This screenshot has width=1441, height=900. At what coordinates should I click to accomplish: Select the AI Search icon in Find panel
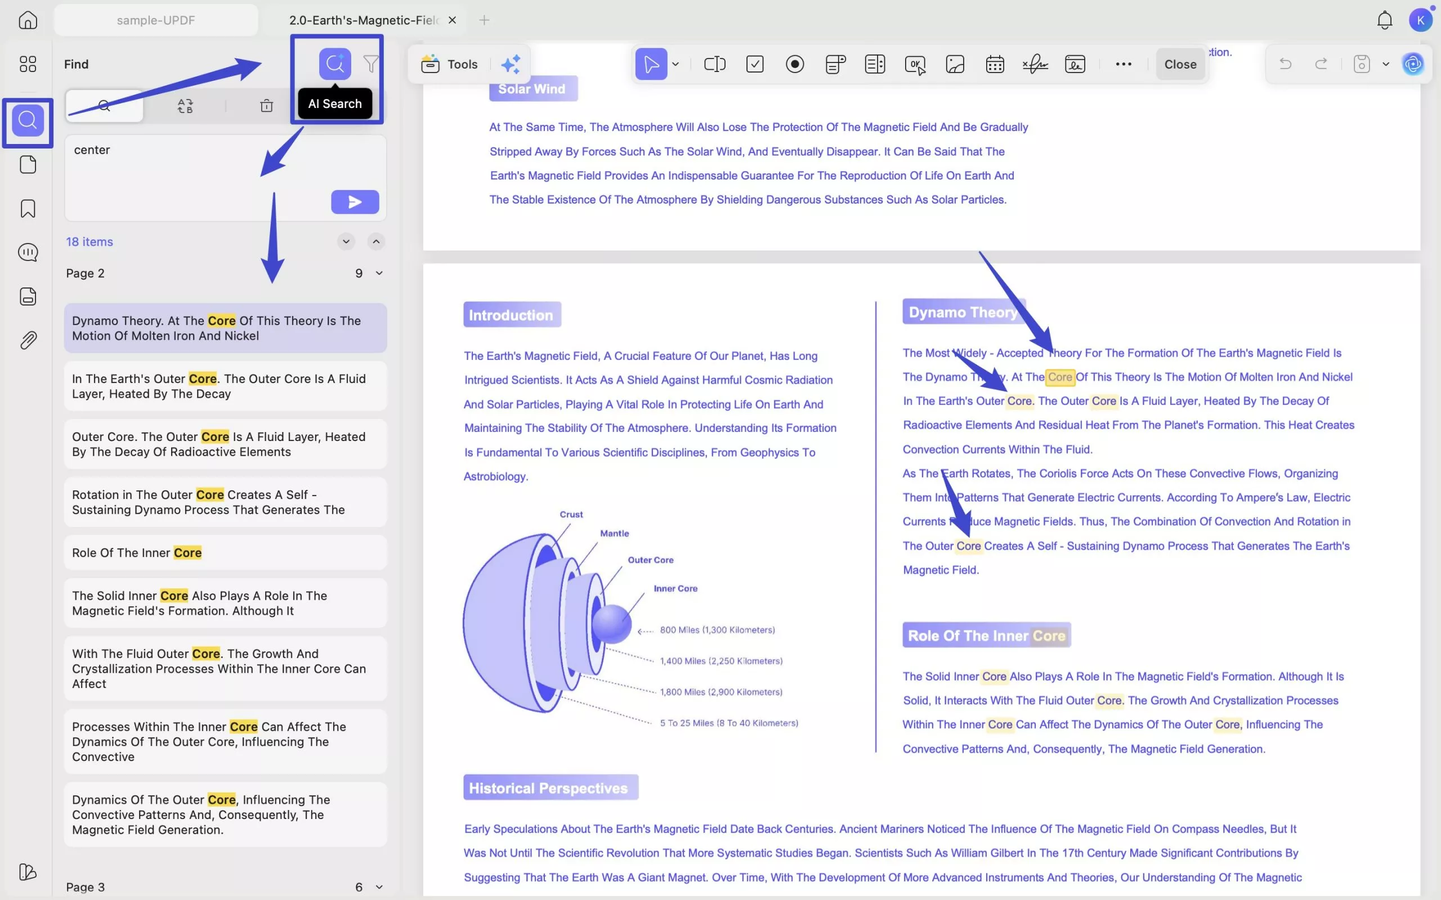pos(335,64)
